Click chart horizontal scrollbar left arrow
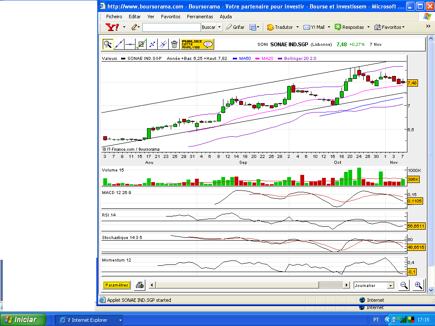Viewport: 435px width, 326px height. coord(152,285)
